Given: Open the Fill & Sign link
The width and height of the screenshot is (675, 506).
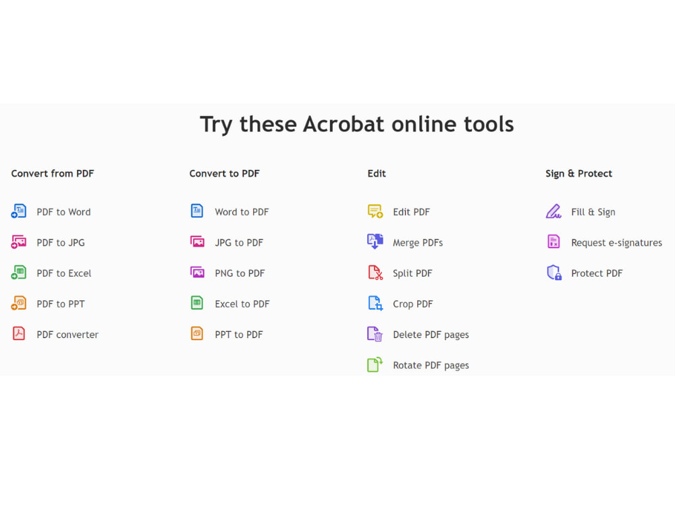Looking at the screenshot, I should [593, 212].
